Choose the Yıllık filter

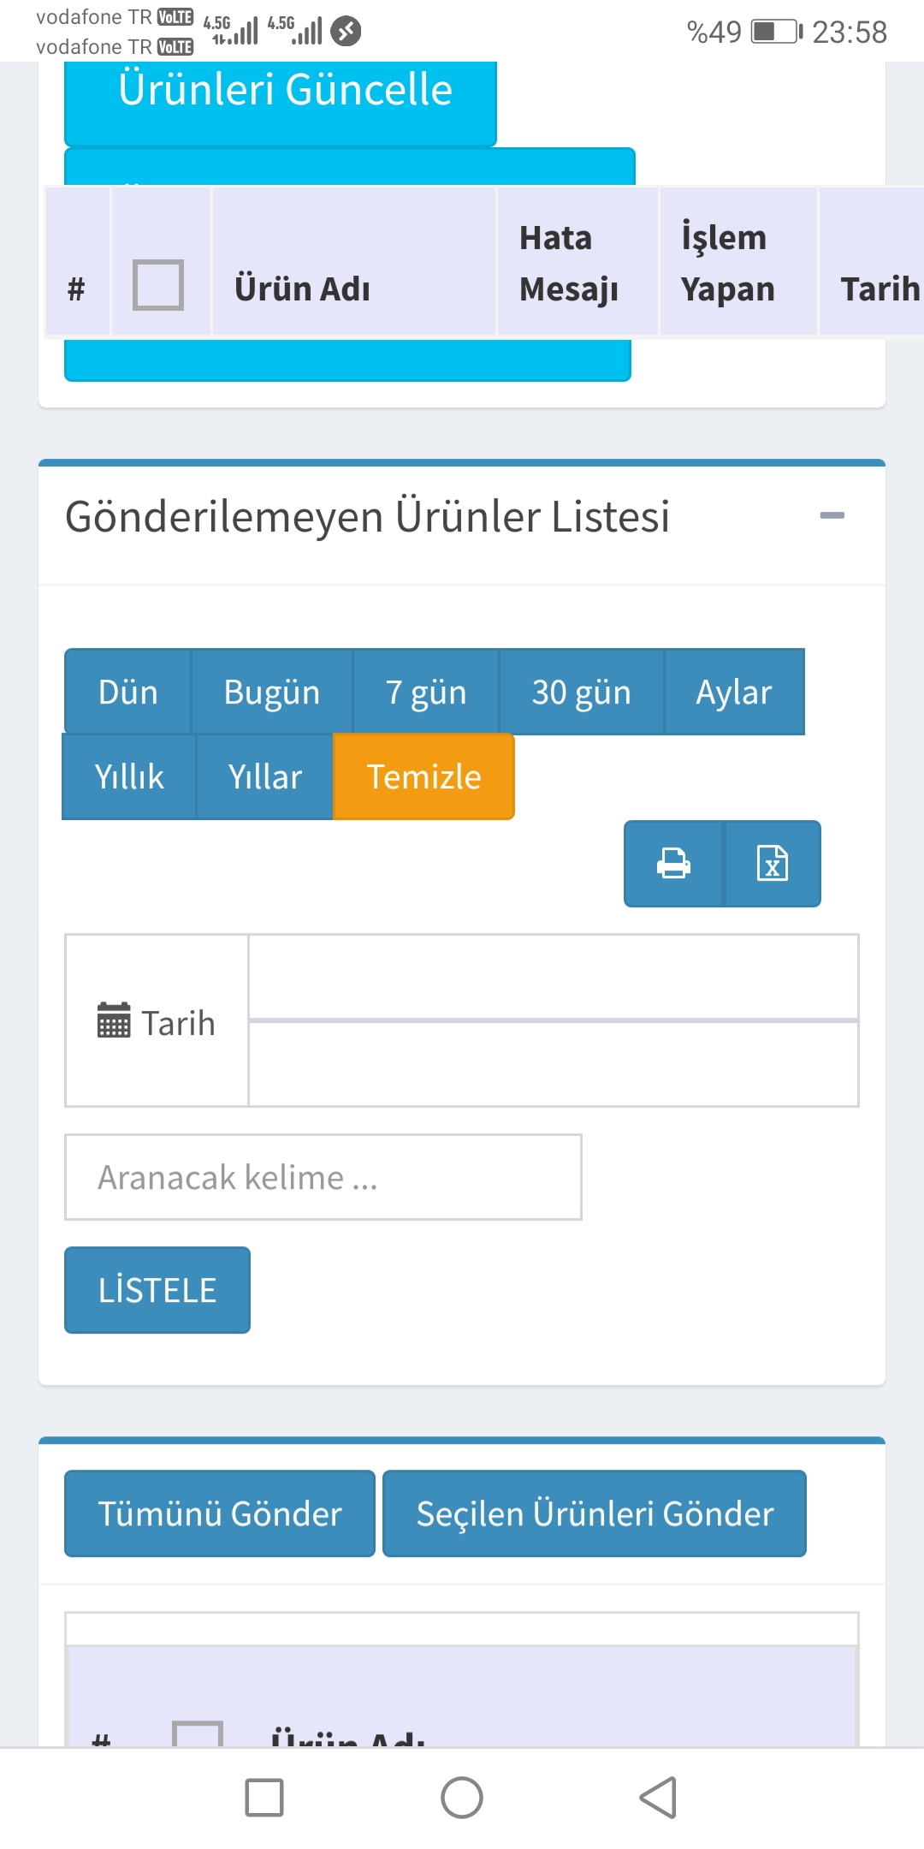129,776
